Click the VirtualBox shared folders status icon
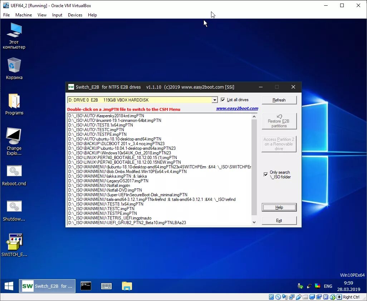The height and width of the screenshot is (301, 367). (x=305, y=297)
